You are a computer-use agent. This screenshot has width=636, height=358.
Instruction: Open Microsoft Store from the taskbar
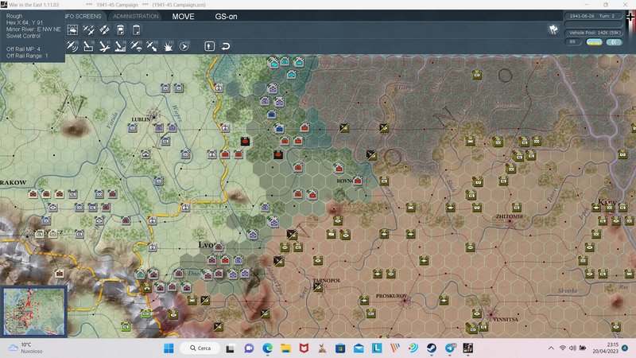click(340, 348)
